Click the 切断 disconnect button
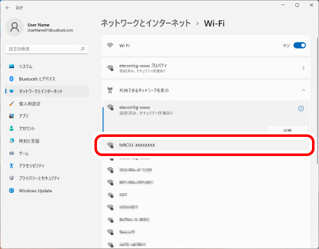The width and height of the screenshot is (319, 249). 288,130
